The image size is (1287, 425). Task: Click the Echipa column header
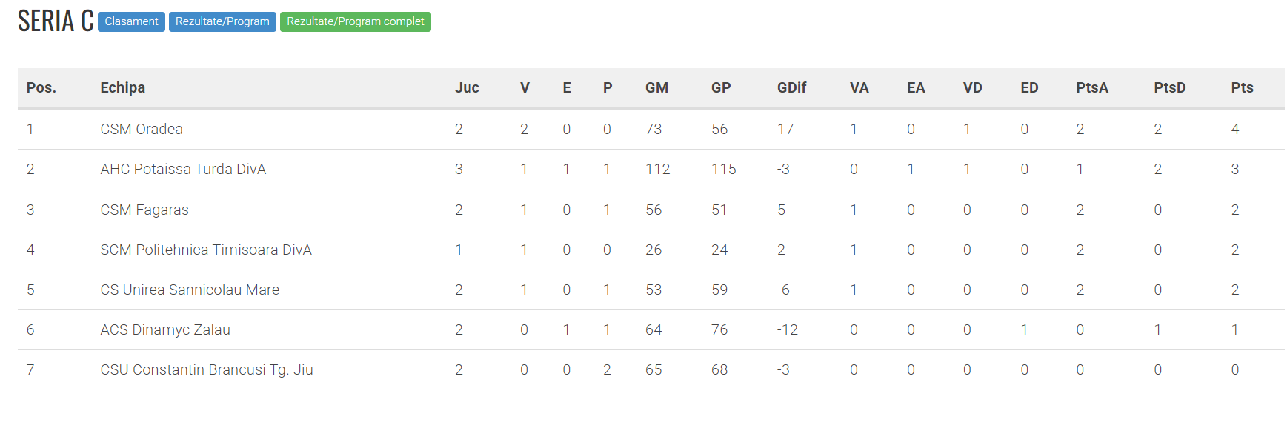click(x=123, y=87)
